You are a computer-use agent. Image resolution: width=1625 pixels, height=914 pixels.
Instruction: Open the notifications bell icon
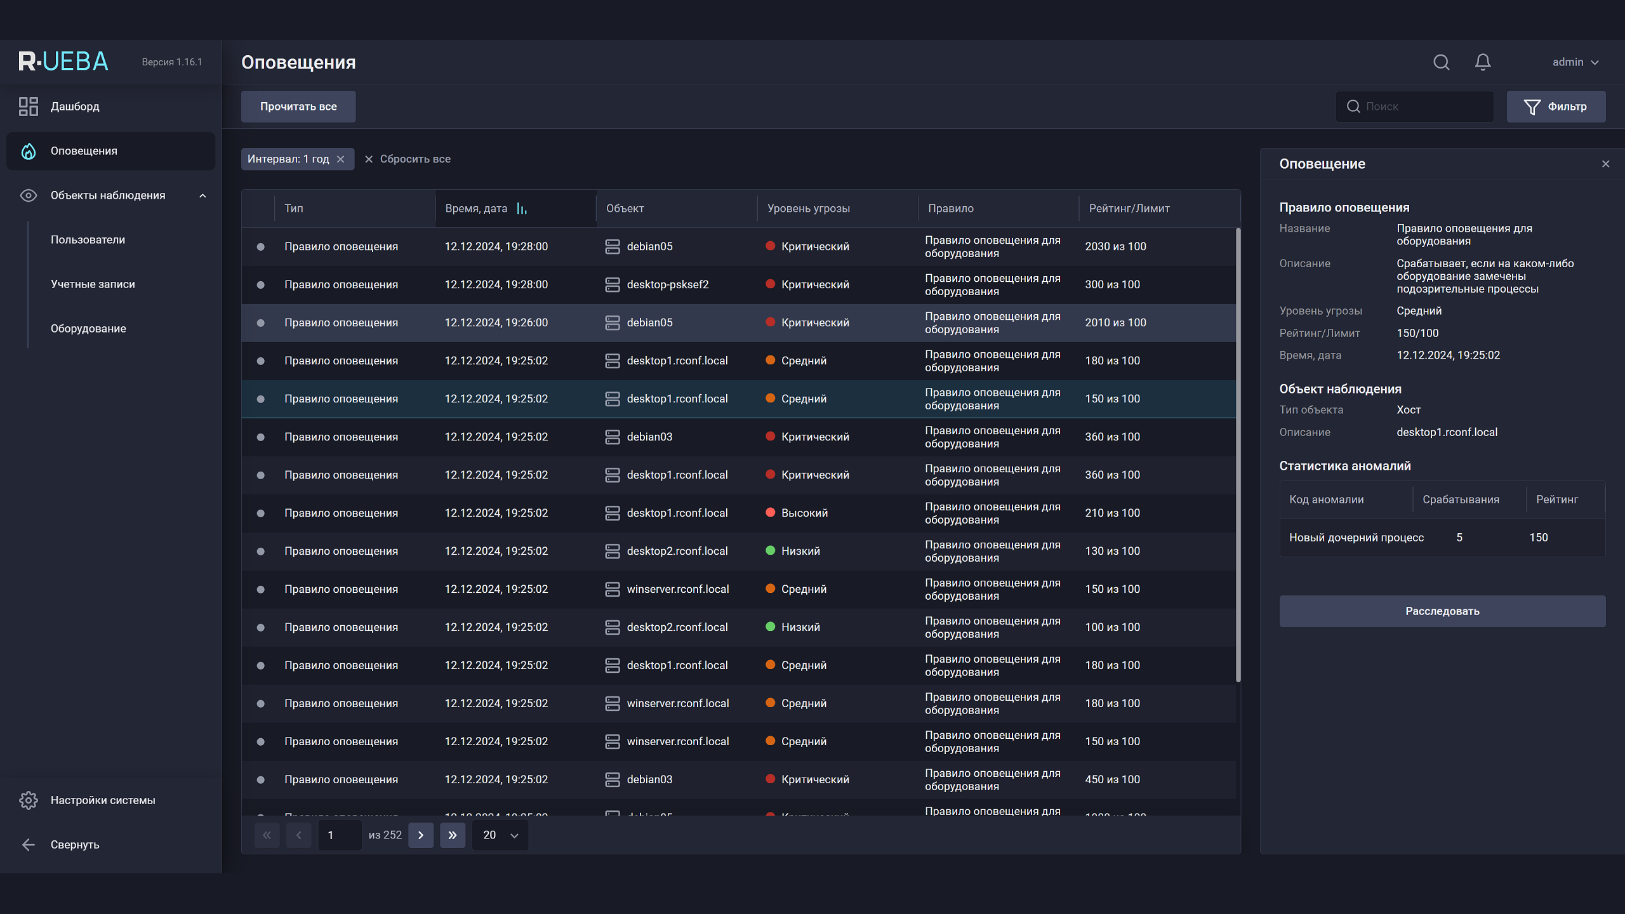[1483, 62]
